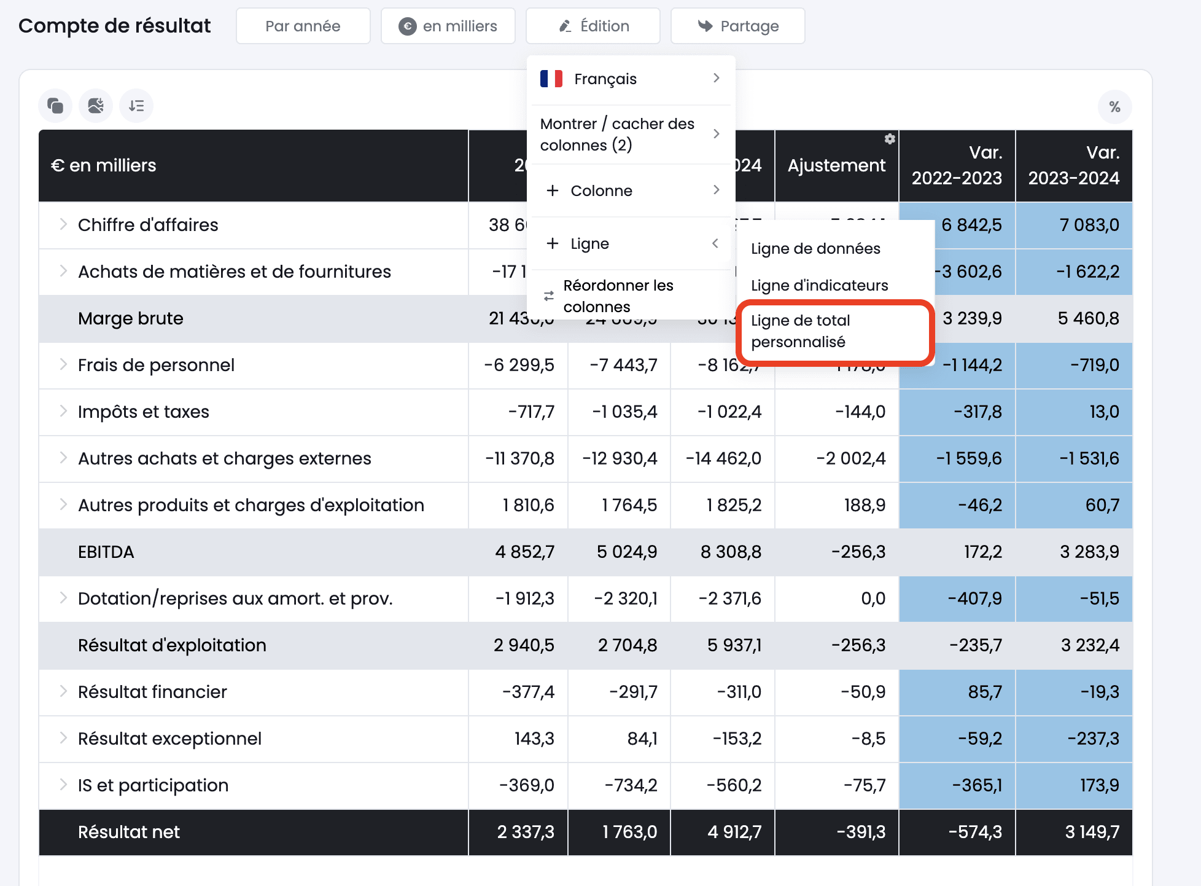
Task: Click the chart view icon
Action: 96,106
